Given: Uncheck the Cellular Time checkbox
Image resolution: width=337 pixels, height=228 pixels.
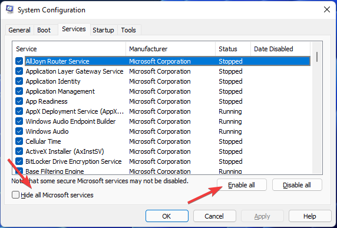Looking at the screenshot, I should pyautogui.click(x=19, y=141).
